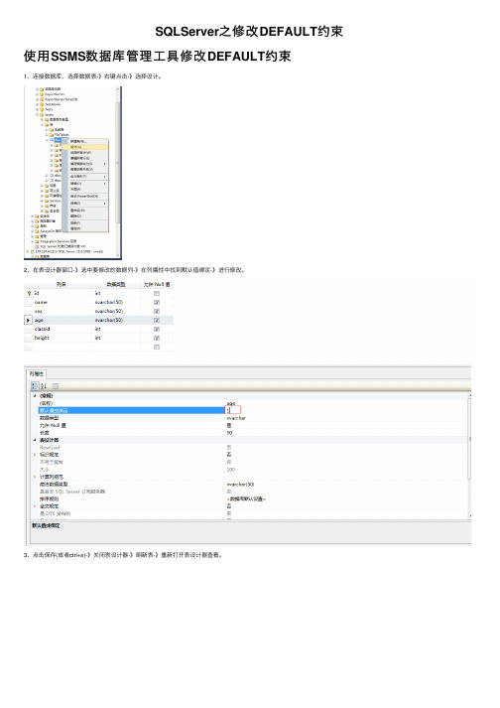Click the ReportServerTempDB database folder icon
This screenshot has height=708, width=500.
click(x=42, y=99)
